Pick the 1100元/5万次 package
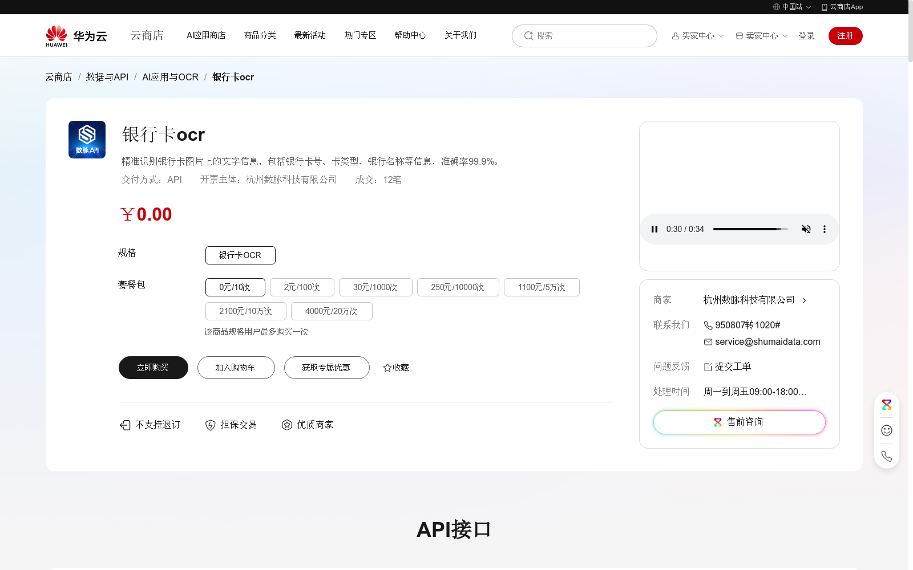Screen dimensions: 913x570 542,287
